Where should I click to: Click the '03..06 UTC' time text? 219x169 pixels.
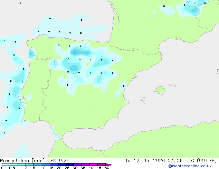pyautogui.click(x=181, y=161)
